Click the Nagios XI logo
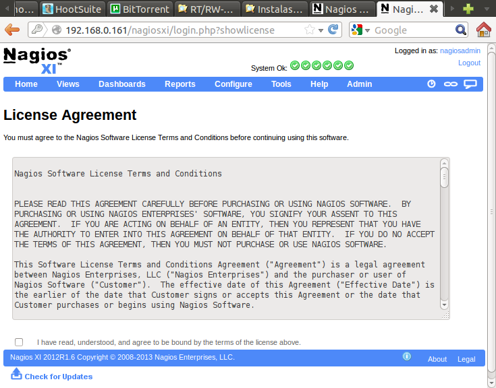The height and width of the screenshot is (388, 496). tap(37, 61)
